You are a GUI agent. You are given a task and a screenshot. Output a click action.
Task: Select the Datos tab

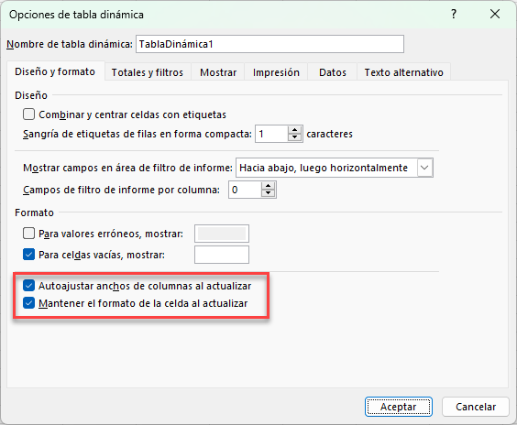pos(333,72)
